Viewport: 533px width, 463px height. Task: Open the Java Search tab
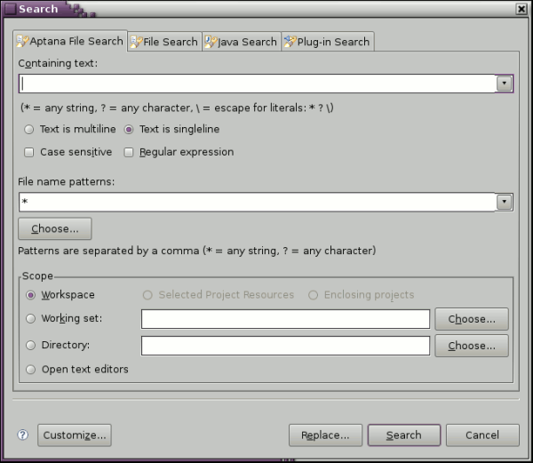coord(242,42)
